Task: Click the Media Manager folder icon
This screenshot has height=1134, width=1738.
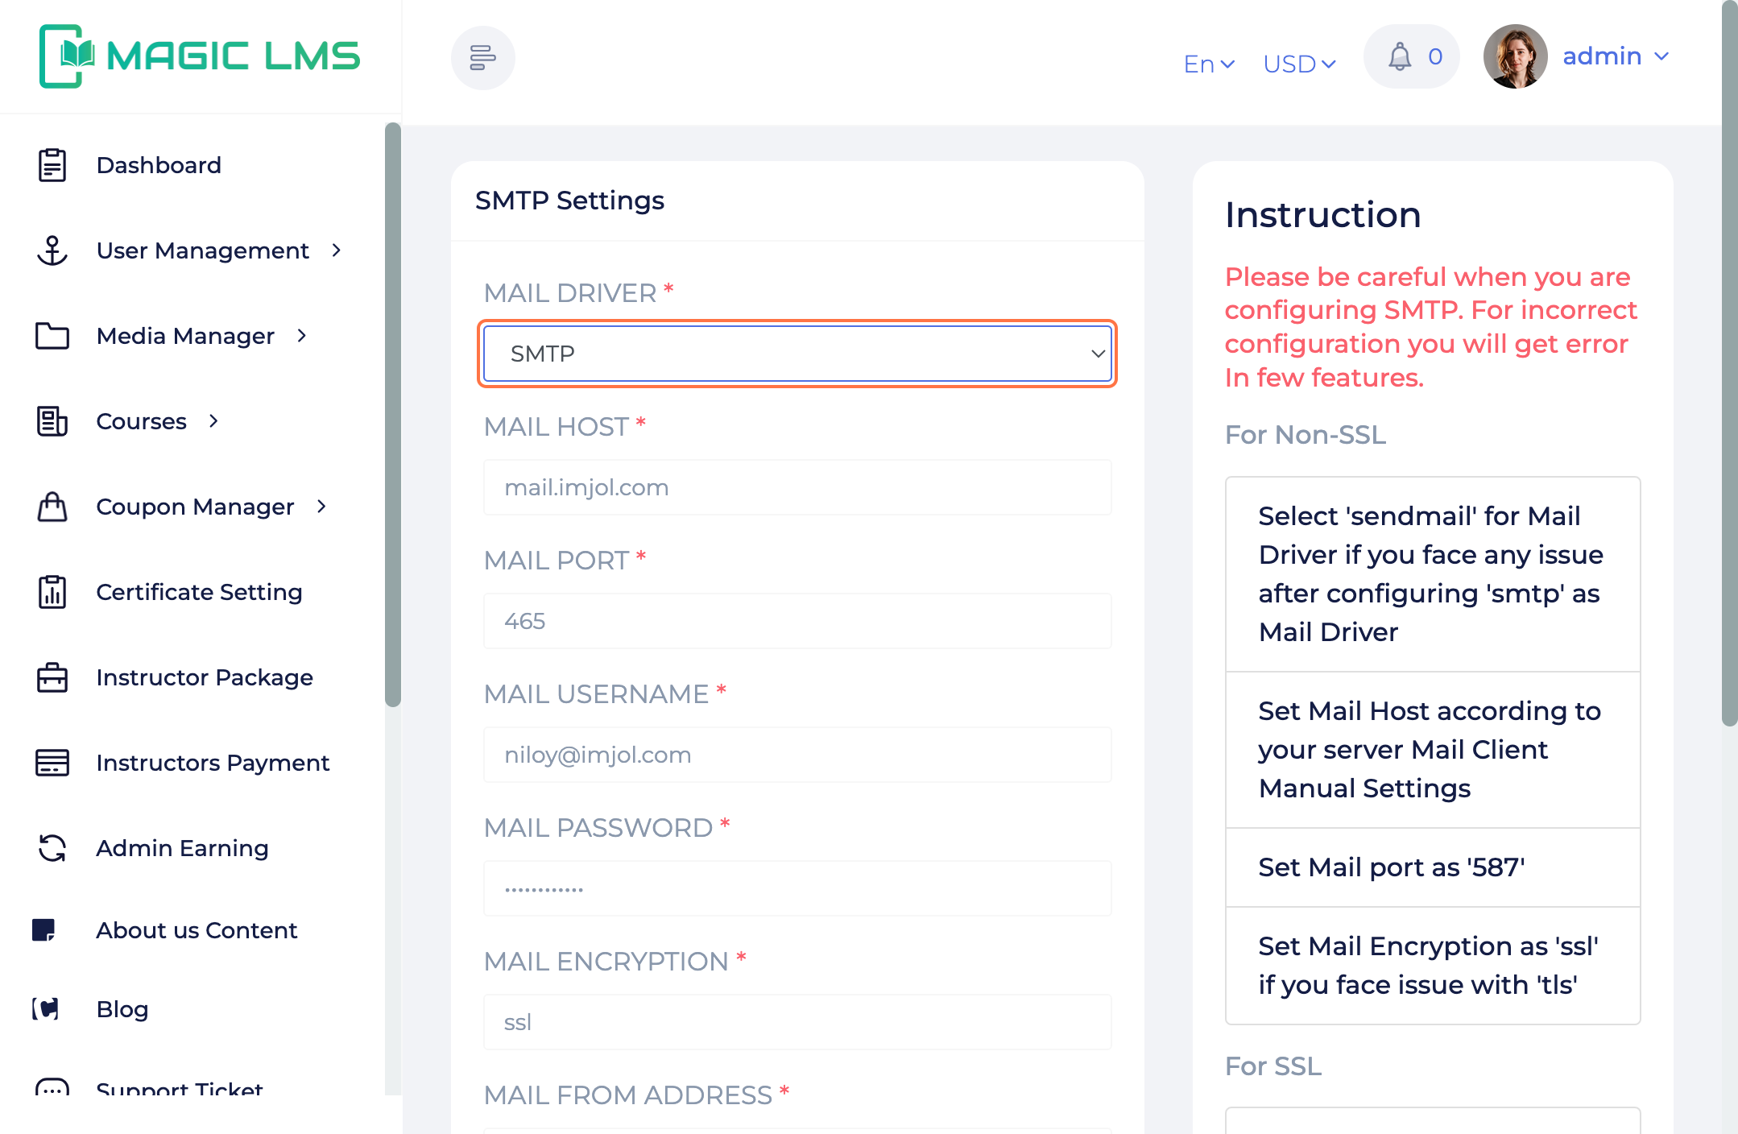Action: click(52, 336)
